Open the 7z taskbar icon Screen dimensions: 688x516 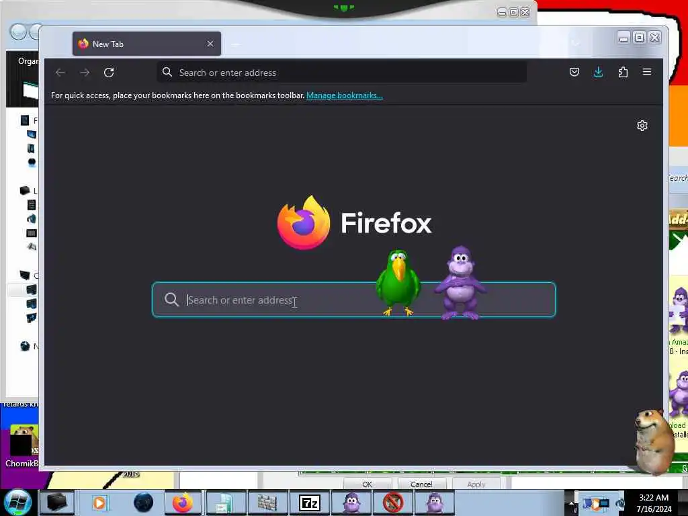pyautogui.click(x=310, y=503)
